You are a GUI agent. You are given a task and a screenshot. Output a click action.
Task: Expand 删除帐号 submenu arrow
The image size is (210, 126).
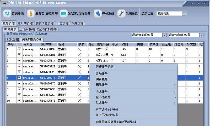(x=175, y=85)
